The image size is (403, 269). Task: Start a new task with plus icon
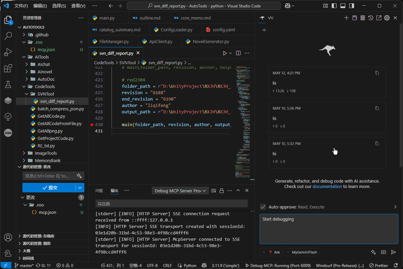point(347,18)
